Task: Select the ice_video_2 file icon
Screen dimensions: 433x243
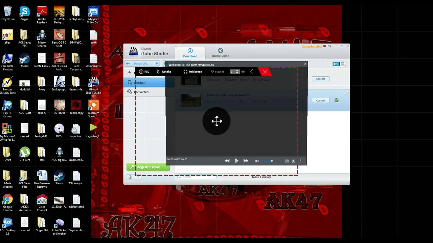Action: click(93, 131)
